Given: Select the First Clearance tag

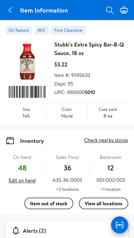Looking at the screenshot, I should [68, 30].
